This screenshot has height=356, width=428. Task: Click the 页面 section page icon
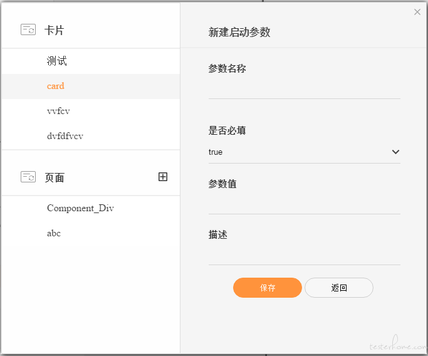(x=28, y=177)
